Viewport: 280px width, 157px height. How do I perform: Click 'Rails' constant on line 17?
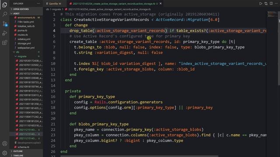point(100,102)
